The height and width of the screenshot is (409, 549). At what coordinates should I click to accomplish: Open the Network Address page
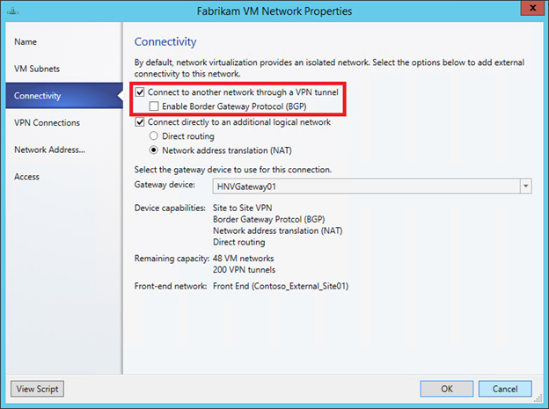coord(49,150)
